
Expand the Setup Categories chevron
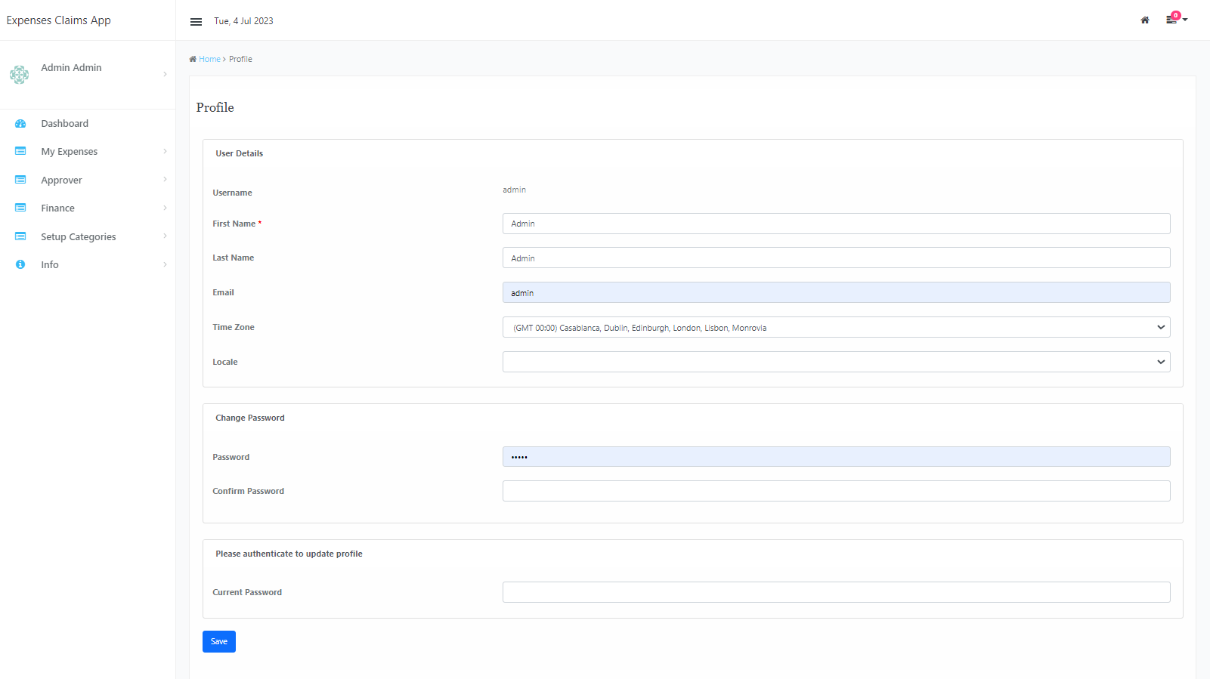click(165, 236)
